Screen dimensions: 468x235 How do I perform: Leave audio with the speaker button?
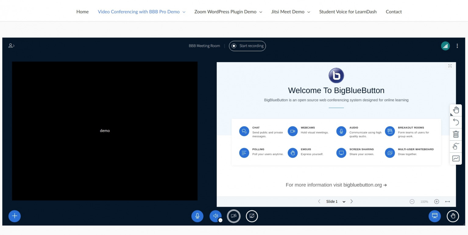215,216
